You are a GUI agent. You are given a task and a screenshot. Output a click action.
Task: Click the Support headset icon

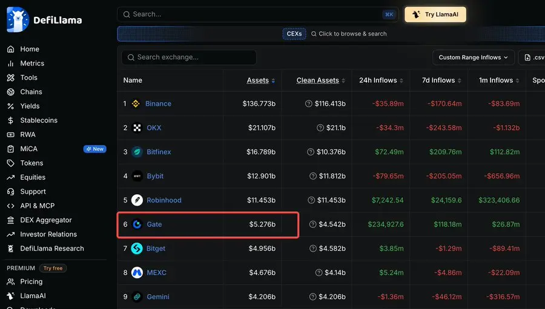click(11, 191)
